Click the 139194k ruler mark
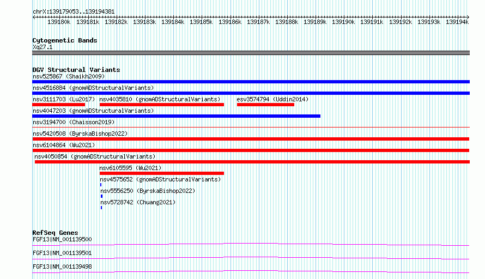This screenshot has width=485, height=279. coord(457,22)
